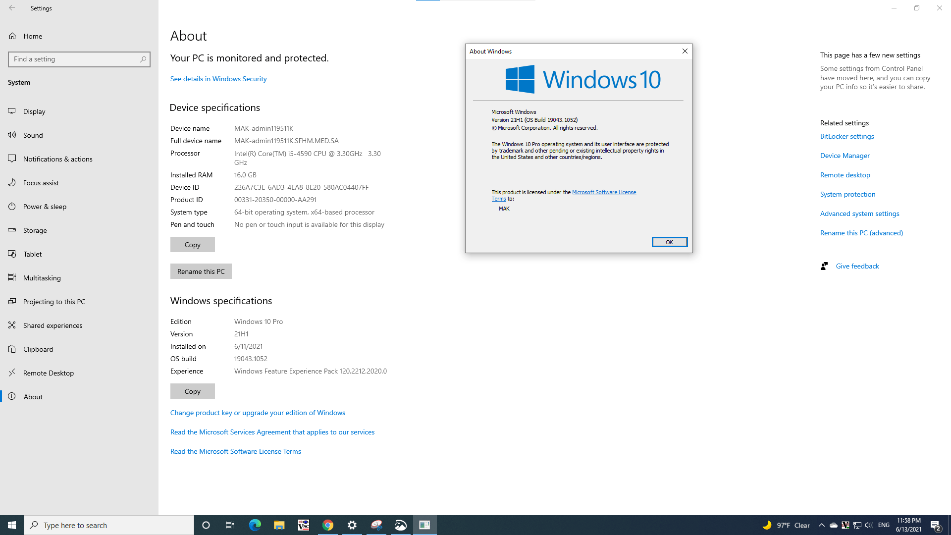
Task: Select About in the sidebar
Action: coord(79,397)
